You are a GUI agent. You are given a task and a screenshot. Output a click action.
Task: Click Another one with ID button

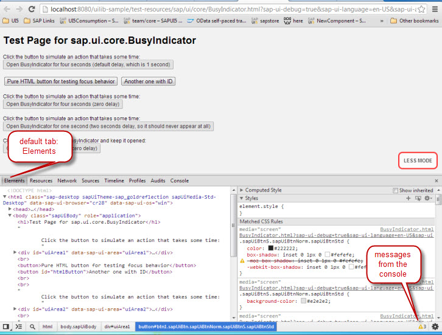[149, 81]
